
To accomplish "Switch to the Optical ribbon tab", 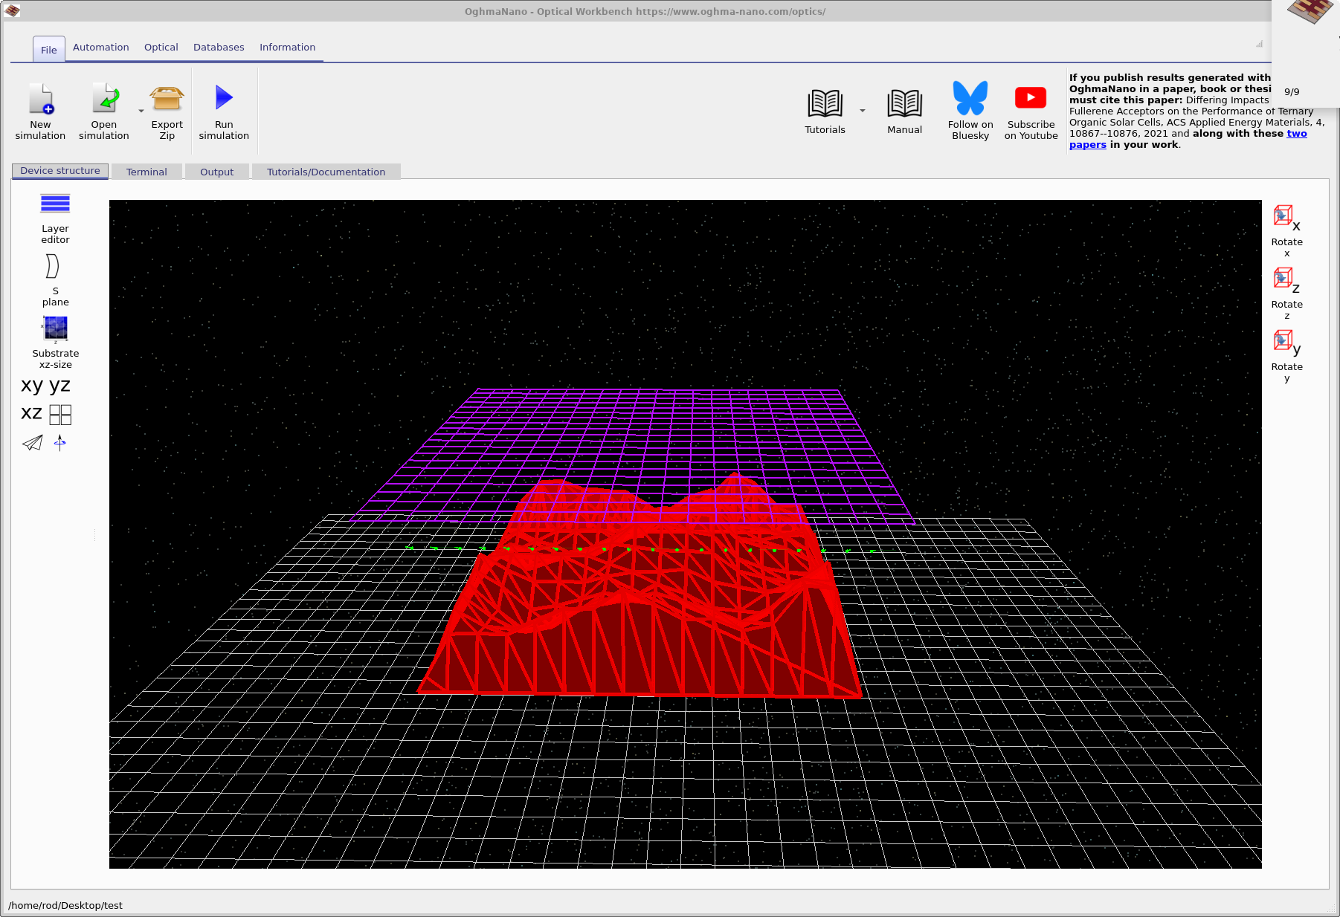I will click(161, 47).
